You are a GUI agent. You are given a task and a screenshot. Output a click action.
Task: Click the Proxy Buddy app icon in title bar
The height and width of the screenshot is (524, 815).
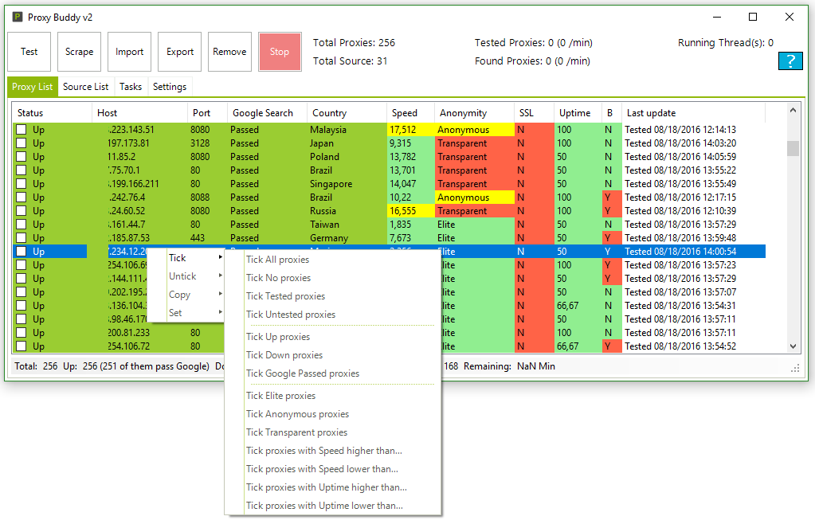click(16, 17)
